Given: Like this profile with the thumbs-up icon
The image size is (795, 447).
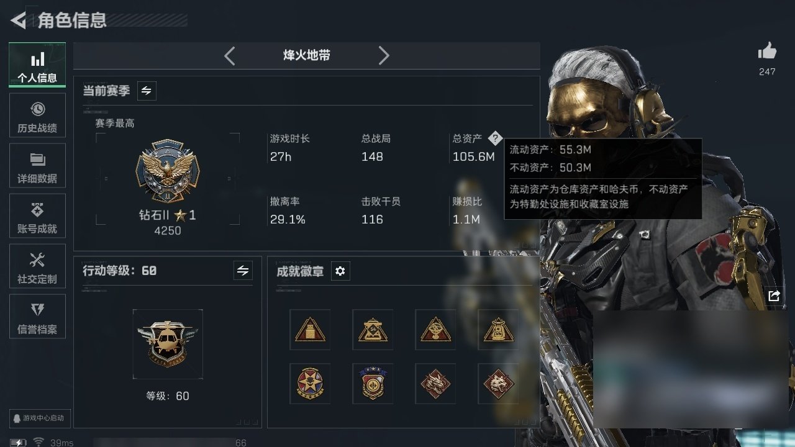Looking at the screenshot, I should point(767,52).
